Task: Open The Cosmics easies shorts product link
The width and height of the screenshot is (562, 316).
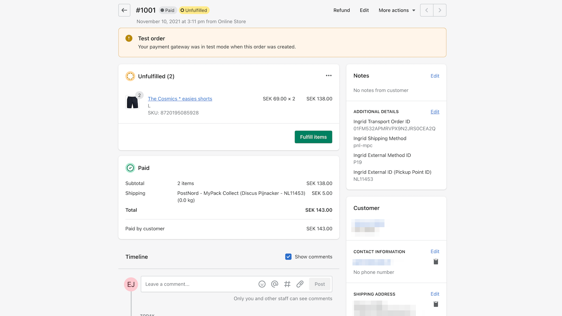Action: [180, 99]
